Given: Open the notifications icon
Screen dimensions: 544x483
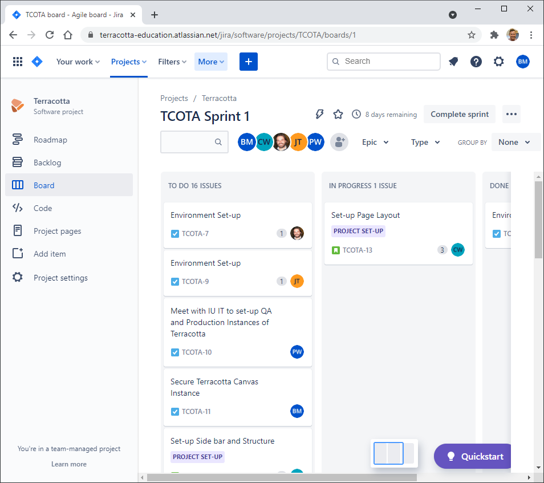Looking at the screenshot, I should pos(453,62).
